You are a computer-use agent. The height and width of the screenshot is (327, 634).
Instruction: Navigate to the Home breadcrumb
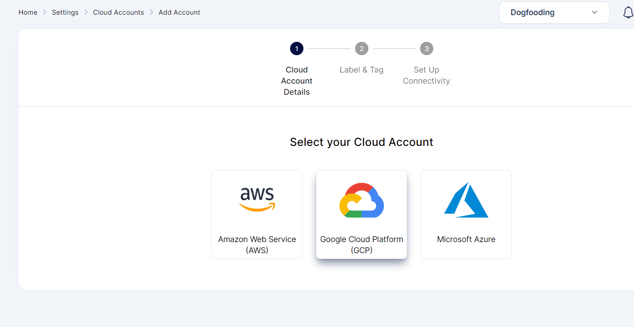pyautogui.click(x=28, y=12)
